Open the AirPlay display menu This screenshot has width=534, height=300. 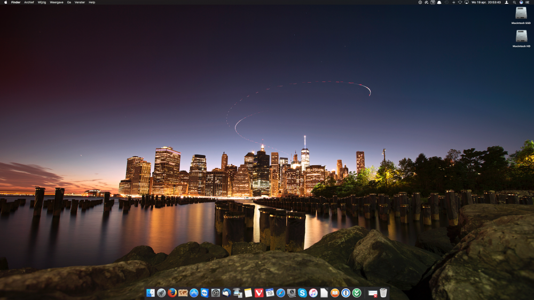[466, 2]
